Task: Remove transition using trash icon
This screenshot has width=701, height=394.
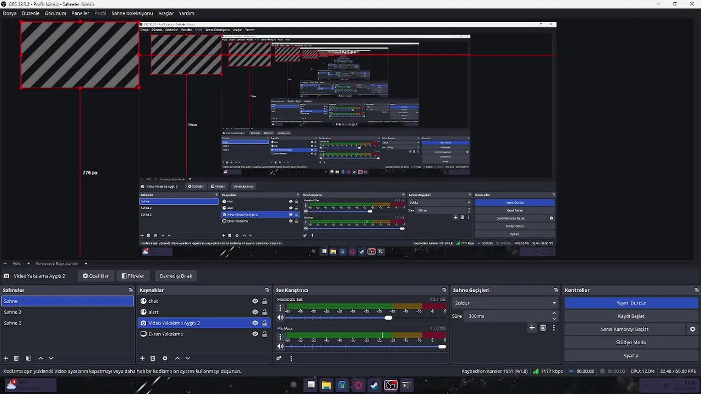Action: (543, 328)
